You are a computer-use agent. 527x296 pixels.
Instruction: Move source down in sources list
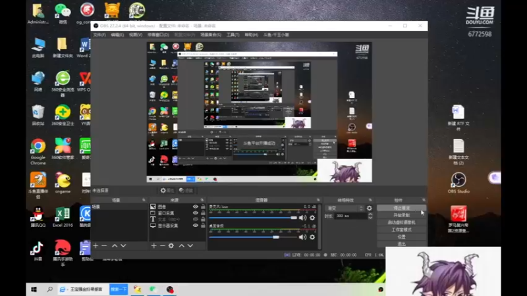pyautogui.click(x=190, y=245)
